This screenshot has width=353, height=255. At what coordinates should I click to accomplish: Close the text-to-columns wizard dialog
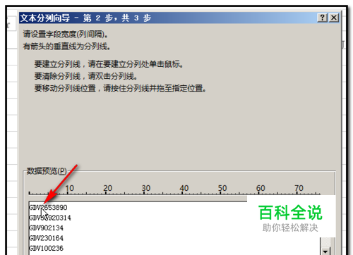(x=334, y=18)
